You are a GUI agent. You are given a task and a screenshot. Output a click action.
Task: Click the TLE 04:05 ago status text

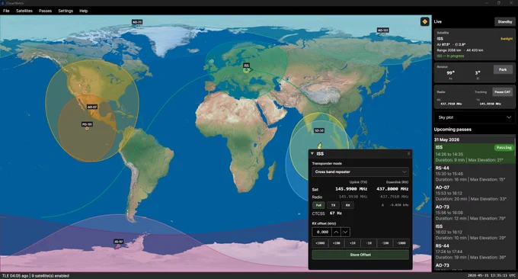pos(15,276)
